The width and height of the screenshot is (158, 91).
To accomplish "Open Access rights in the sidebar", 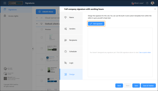I will click(16, 16).
